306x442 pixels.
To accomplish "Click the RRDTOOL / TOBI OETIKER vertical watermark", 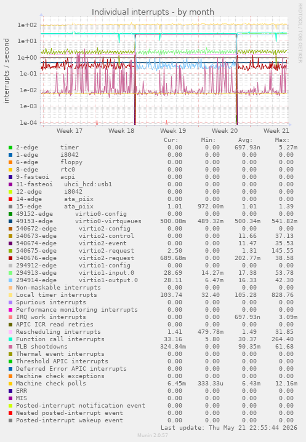I will coord(300,33).
